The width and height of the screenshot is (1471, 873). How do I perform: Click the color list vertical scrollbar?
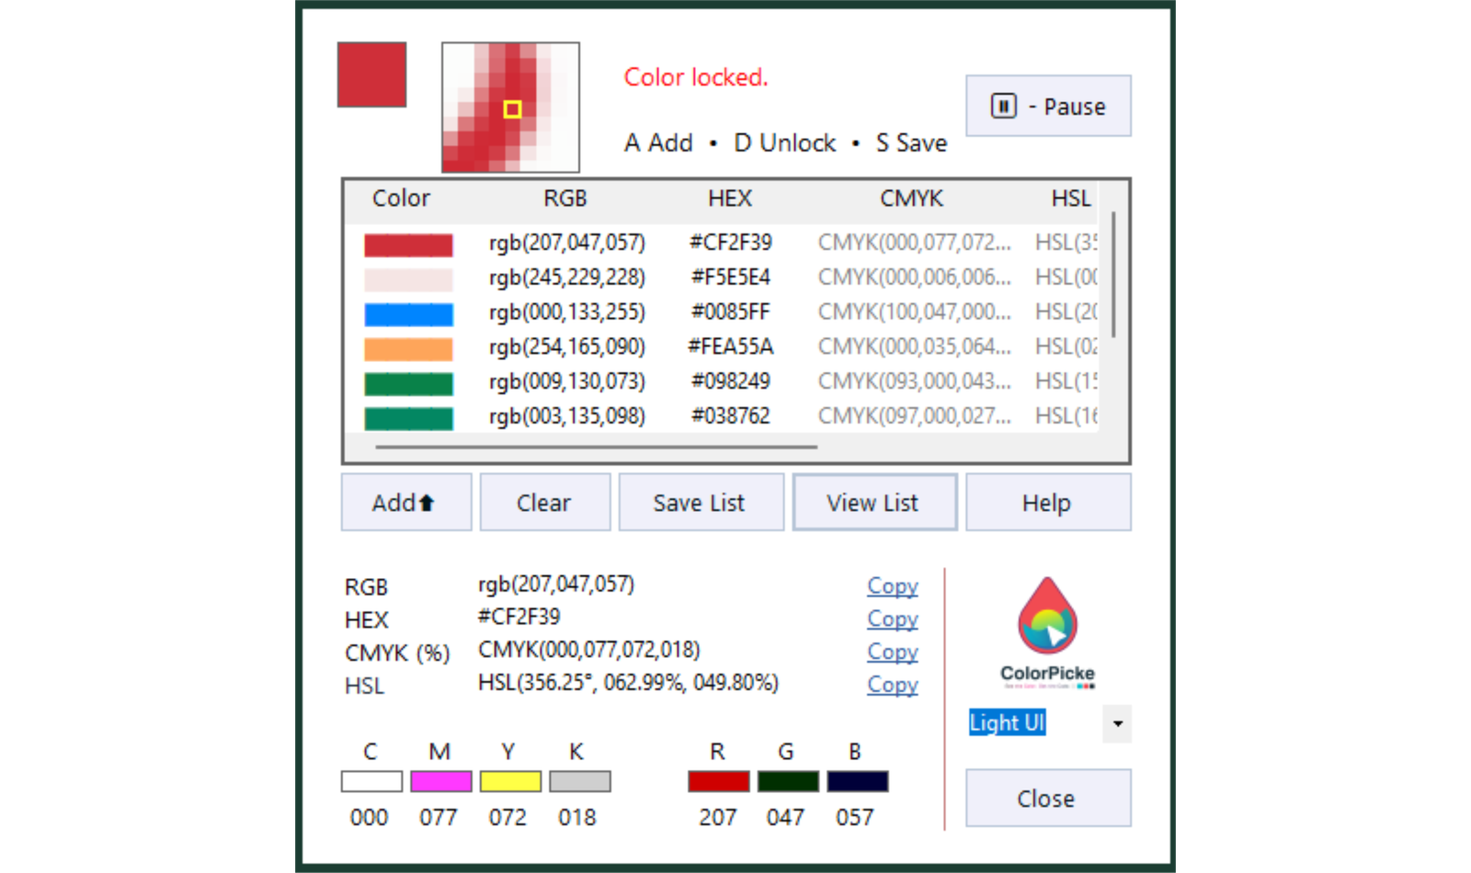point(1113,275)
